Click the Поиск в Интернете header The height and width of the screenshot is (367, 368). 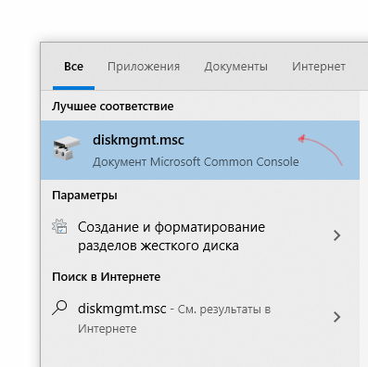(107, 277)
